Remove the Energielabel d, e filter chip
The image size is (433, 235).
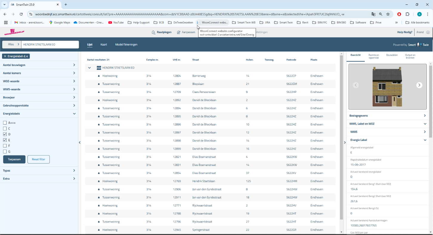5,56
